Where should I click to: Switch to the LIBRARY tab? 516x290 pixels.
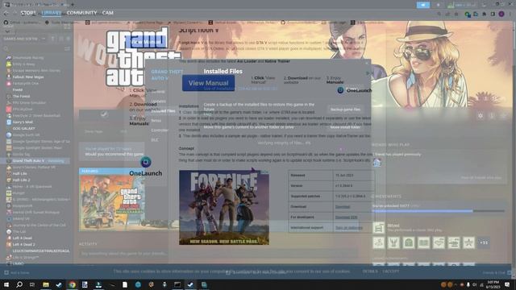52,13
